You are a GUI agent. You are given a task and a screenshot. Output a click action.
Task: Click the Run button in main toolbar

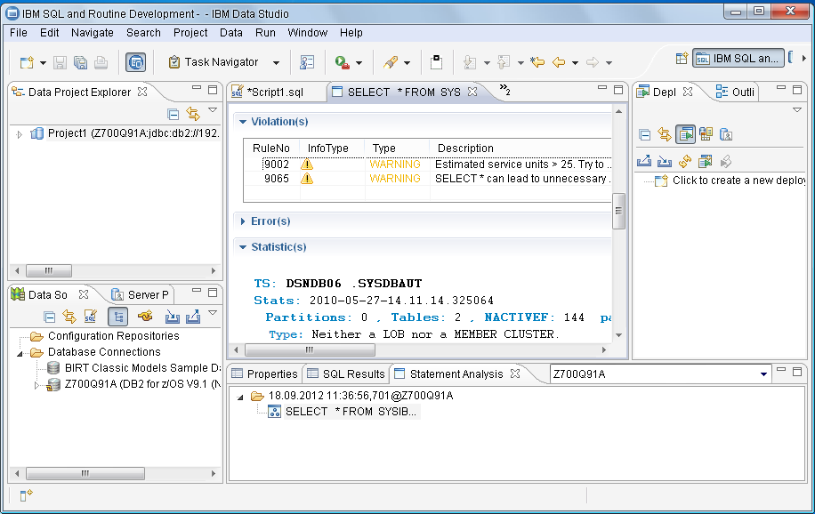point(342,62)
